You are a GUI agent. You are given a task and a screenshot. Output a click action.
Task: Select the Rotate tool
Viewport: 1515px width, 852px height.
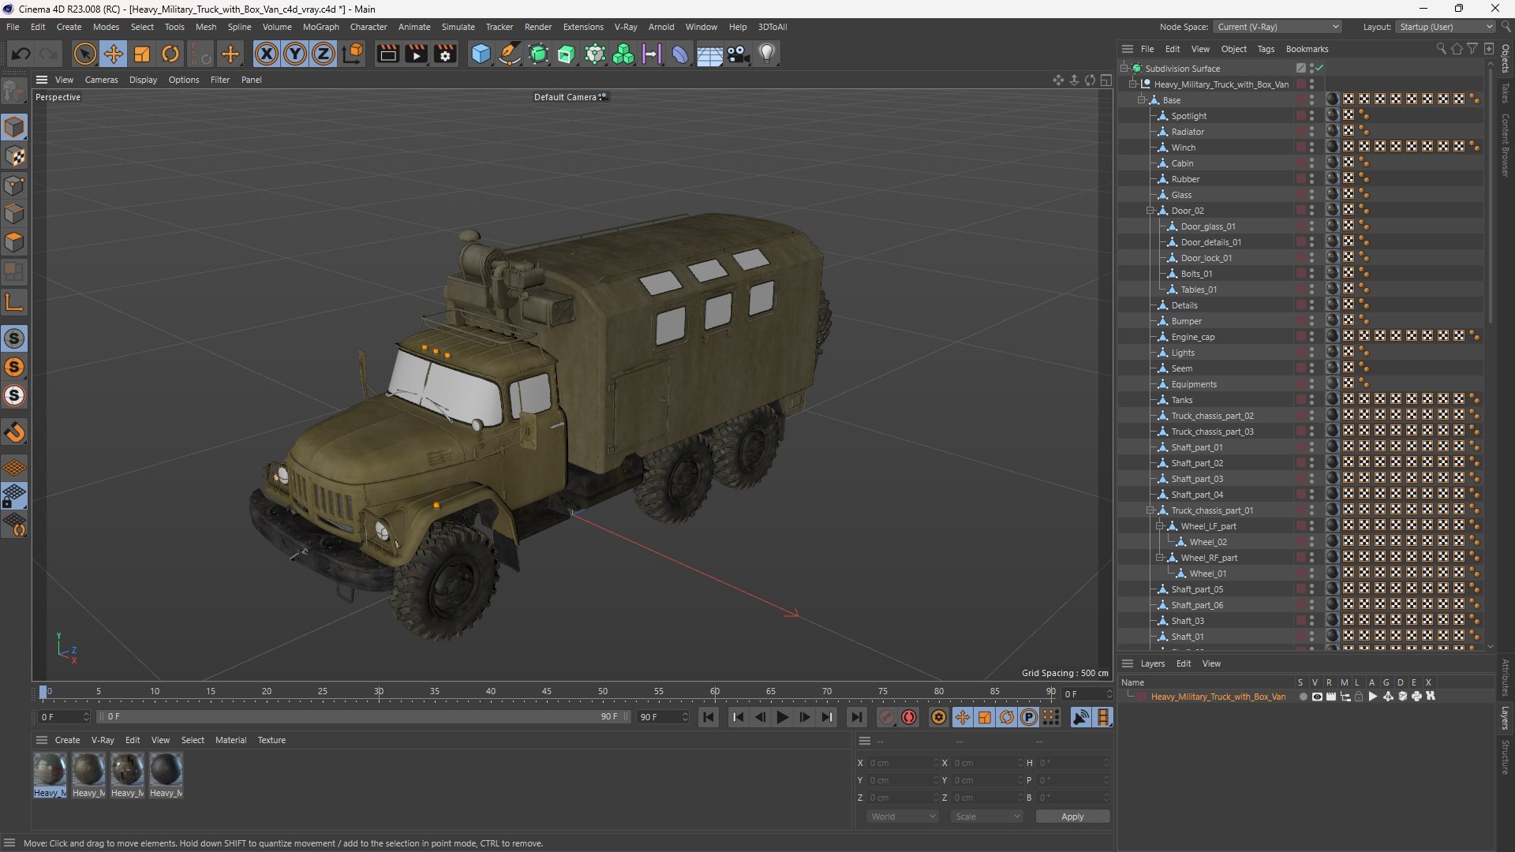170,54
